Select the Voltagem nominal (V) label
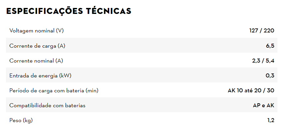 37,31
